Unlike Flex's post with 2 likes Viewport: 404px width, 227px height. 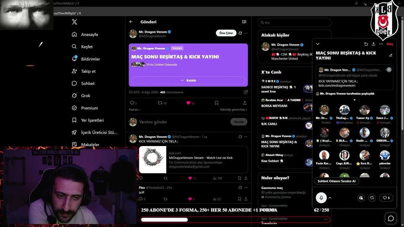click(x=191, y=199)
